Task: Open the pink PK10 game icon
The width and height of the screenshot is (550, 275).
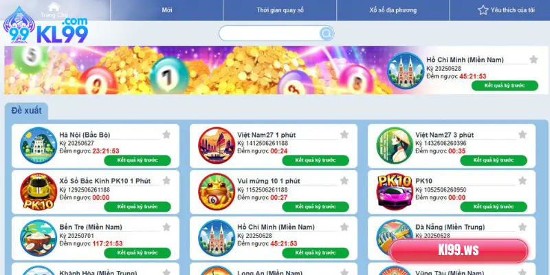Action: point(395,192)
